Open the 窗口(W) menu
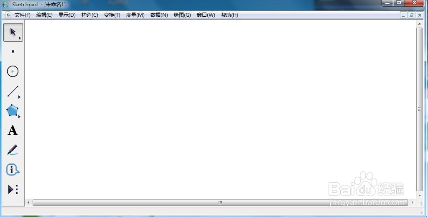Screen dimensions: 428x217 click(x=206, y=15)
